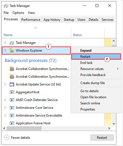Select the AggregatorHost process text
Image resolution: width=123 pixels, height=146 pixels.
[x=27, y=92]
